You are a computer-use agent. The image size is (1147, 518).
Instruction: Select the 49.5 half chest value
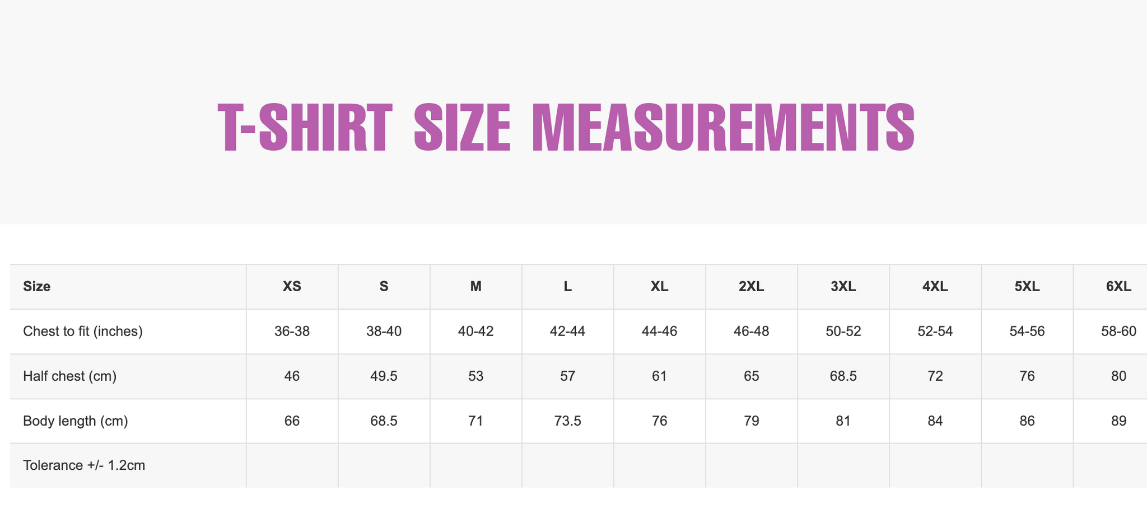coord(384,376)
